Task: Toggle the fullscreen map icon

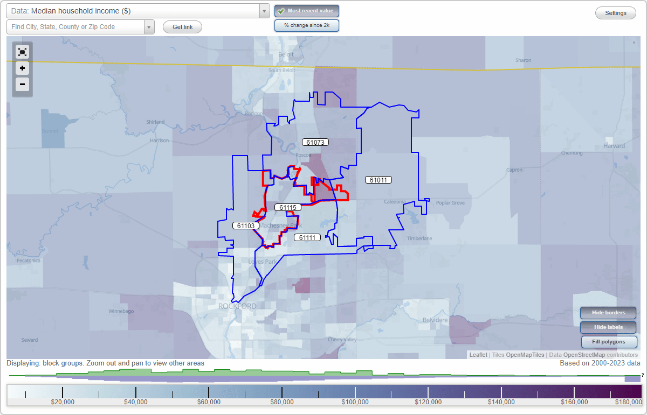Action: [x=22, y=52]
